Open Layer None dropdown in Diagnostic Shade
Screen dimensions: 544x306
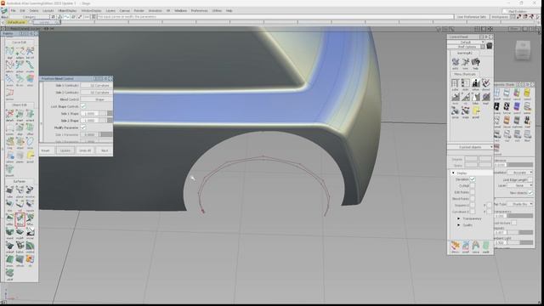pos(519,186)
